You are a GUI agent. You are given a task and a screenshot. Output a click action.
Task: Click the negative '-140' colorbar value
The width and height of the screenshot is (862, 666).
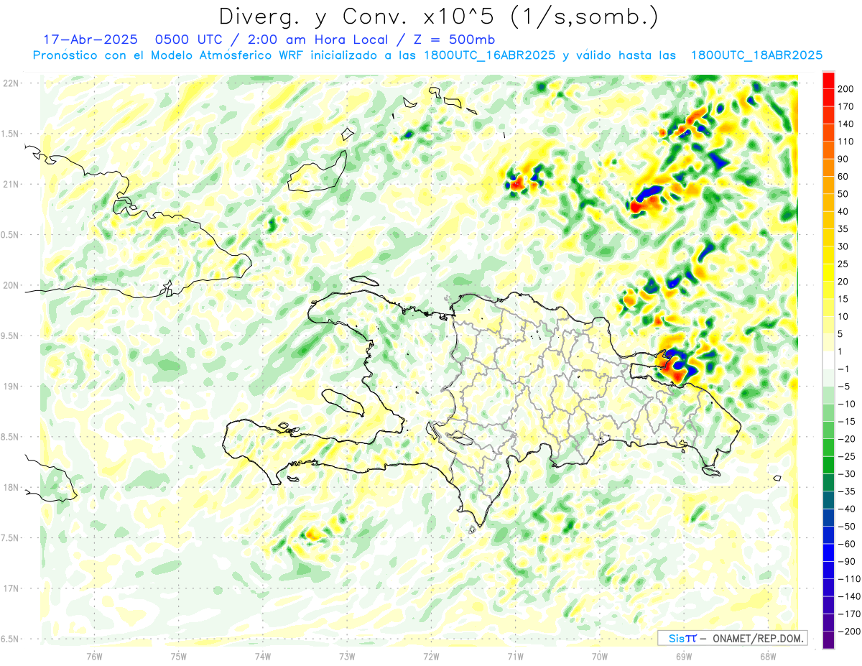(x=848, y=596)
